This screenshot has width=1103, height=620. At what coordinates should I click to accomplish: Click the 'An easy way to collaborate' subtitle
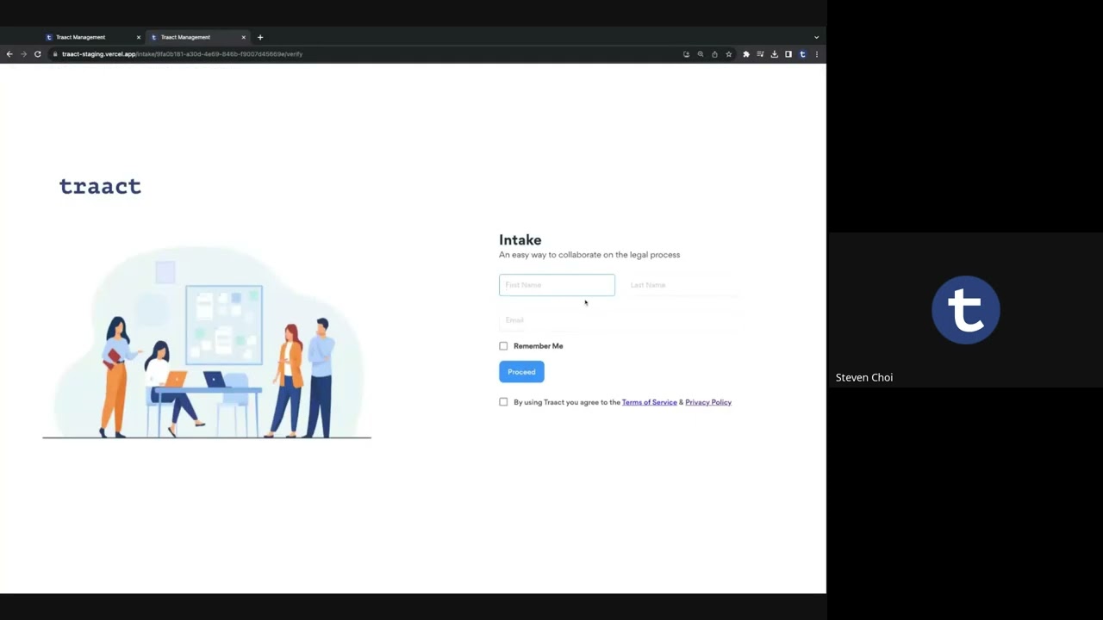pyautogui.click(x=589, y=255)
